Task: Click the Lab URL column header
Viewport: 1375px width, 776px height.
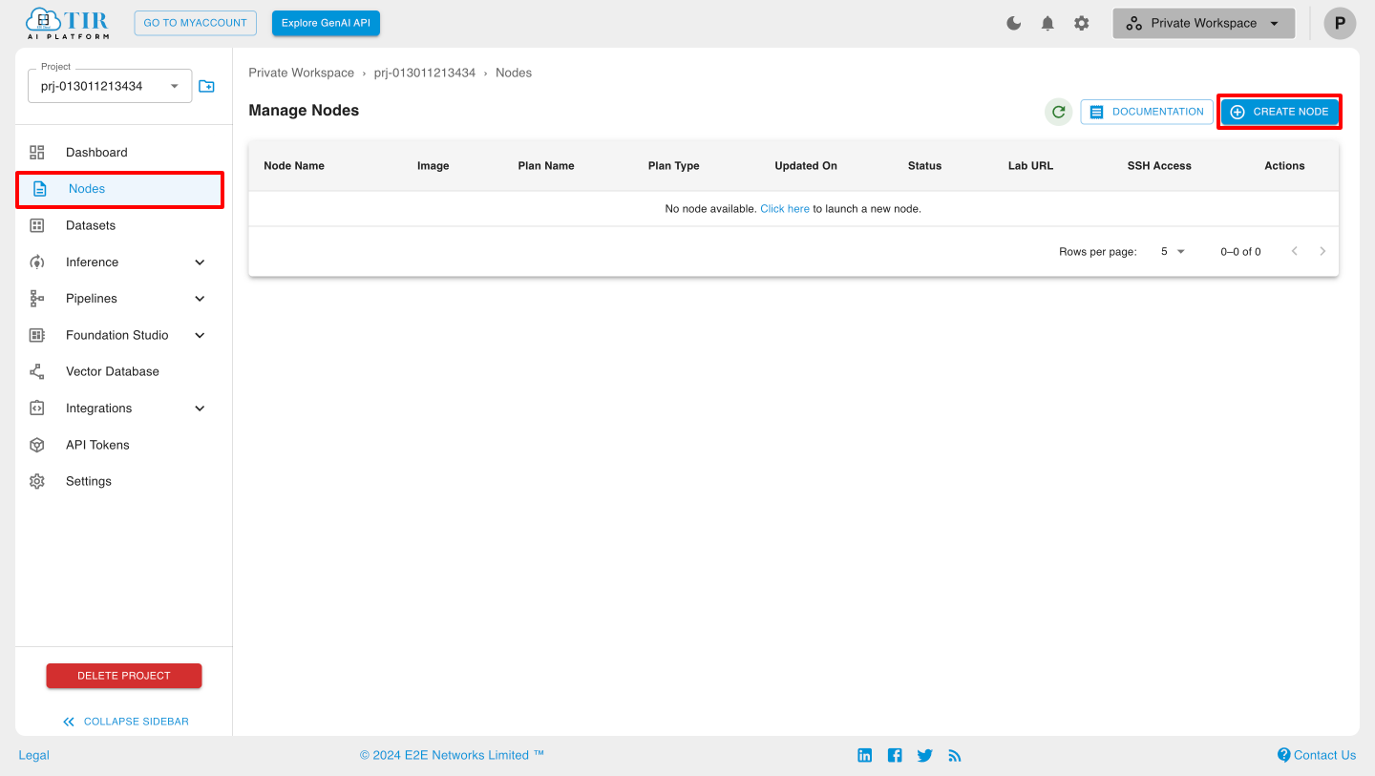Action: pyautogui.click(x=1030, y=166)
